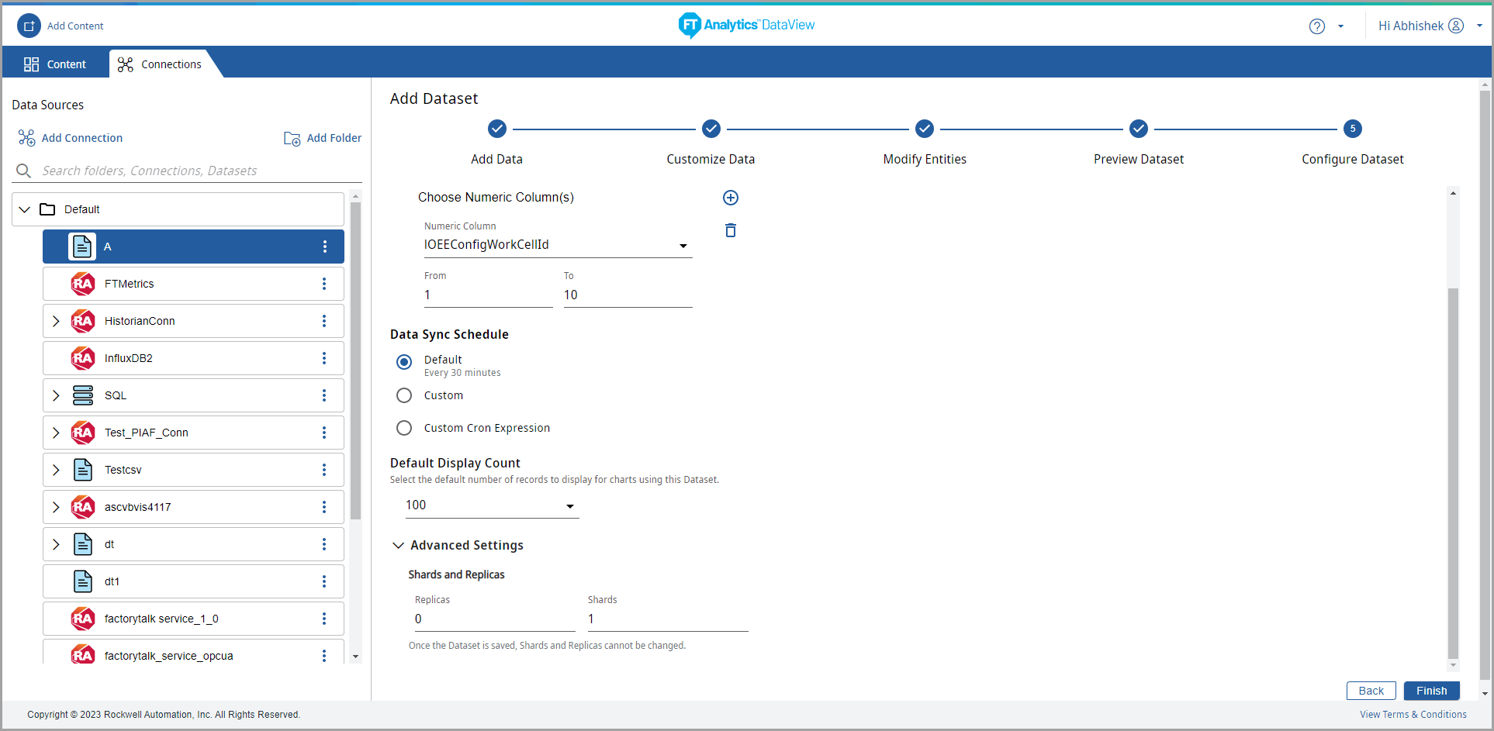
Task: Click the Add Content icon
Action: [x=29, y=26]
